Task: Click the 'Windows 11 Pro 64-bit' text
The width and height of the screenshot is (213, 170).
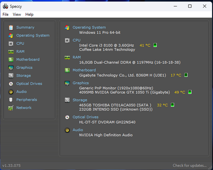Action: 100,32
